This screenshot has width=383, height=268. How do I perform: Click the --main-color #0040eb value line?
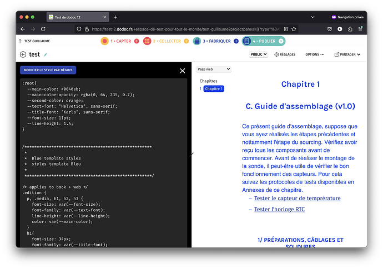(54, 89)
